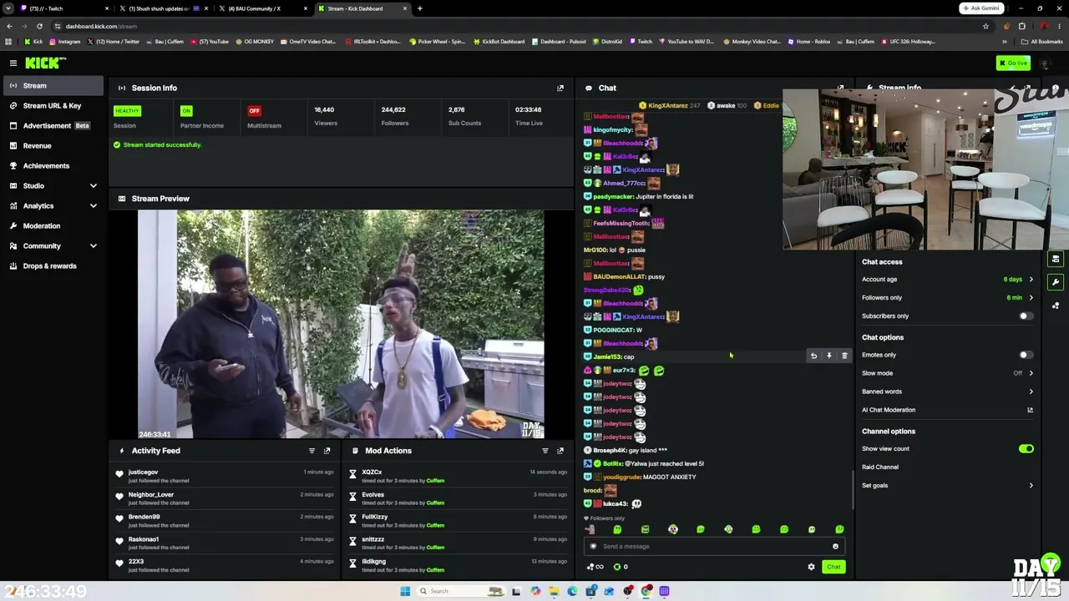Click the Stream Preview video
The width and height of the screenshot is (1069, 601).
(341, 324)
